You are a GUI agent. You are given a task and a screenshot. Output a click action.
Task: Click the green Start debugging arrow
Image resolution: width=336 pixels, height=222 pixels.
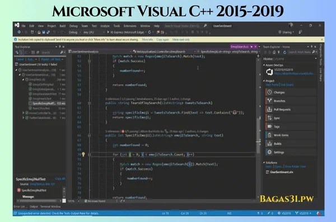[x=108, y=32]
